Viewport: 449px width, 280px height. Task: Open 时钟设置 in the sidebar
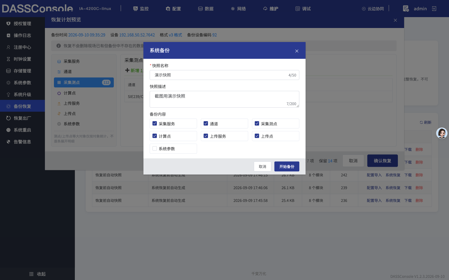(x=22, y=59)
